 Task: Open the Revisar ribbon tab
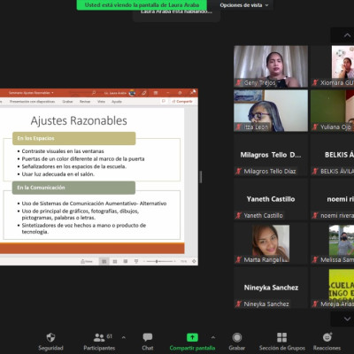85,102
